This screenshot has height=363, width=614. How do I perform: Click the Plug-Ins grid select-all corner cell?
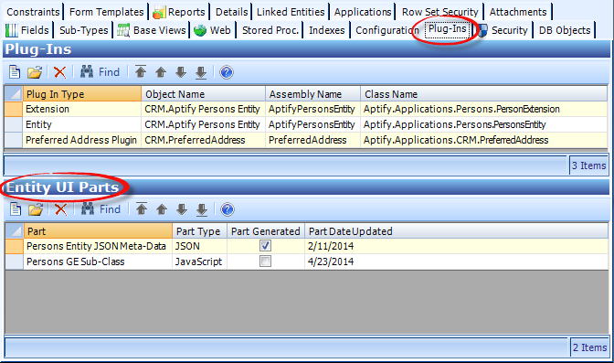14,94
